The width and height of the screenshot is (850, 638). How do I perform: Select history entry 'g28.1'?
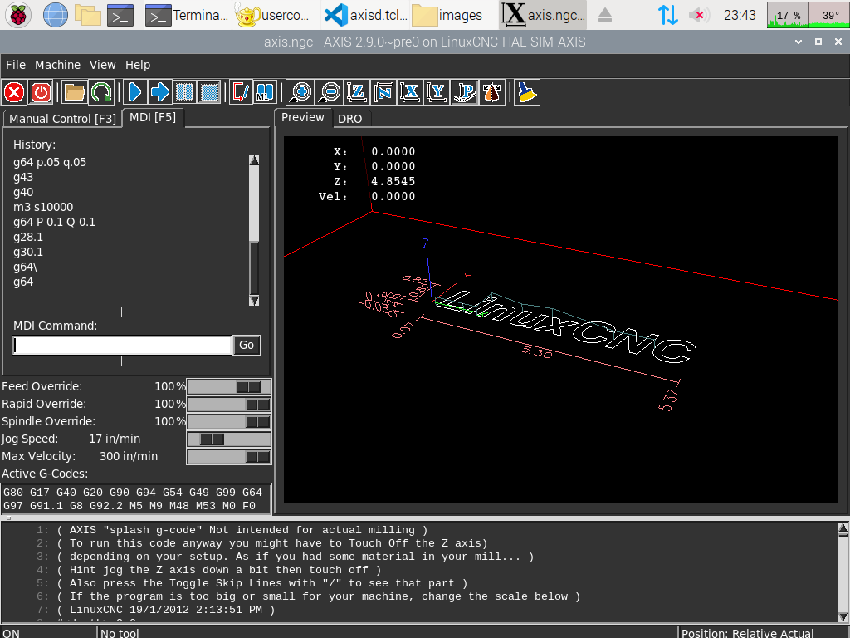pyautogui.click(x=28, y=237)
